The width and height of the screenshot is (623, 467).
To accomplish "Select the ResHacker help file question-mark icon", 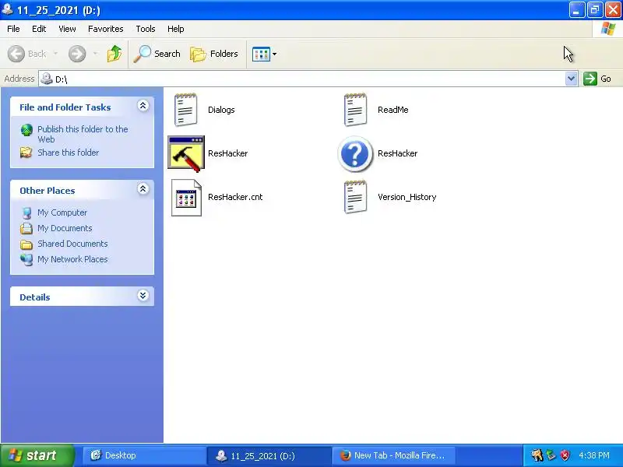I will pyautogui.click(x=355, y=153).
